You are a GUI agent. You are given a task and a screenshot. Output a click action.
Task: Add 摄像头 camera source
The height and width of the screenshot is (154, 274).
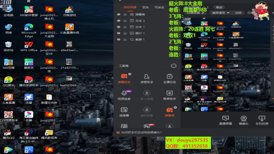[x=244, y=120]
